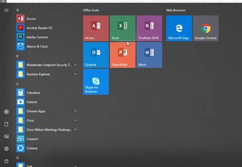Expand the Chrome Apps chevron
The width and height of the screenshot is (242, 167).
point(76,111)
